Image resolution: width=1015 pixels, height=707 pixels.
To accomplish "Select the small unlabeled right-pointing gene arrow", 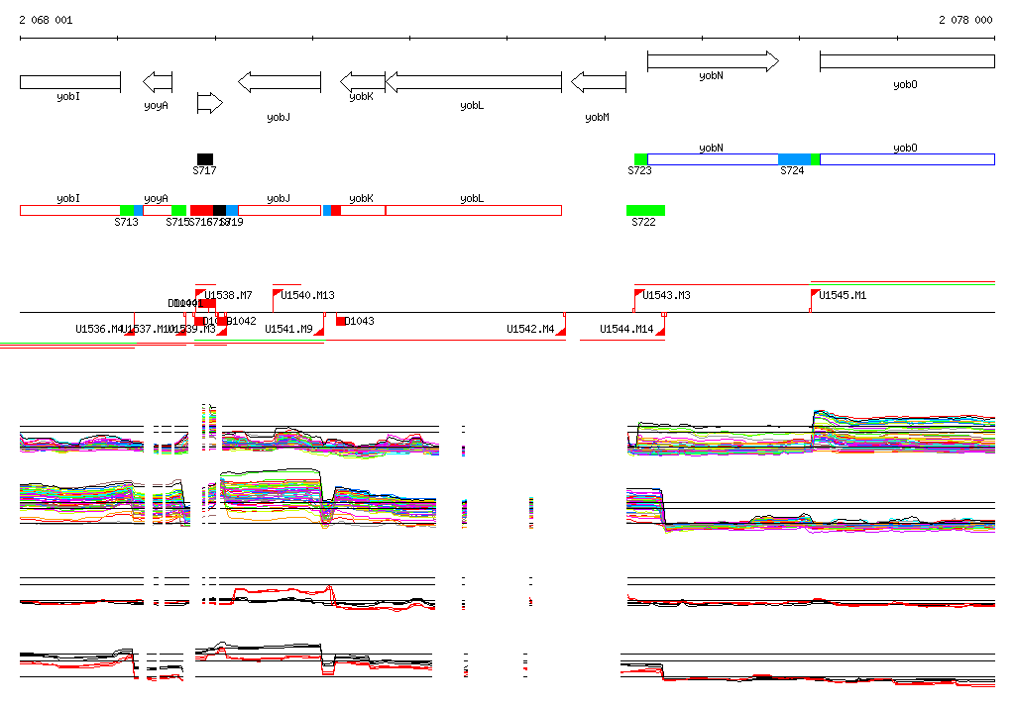I will pos(210,103).
